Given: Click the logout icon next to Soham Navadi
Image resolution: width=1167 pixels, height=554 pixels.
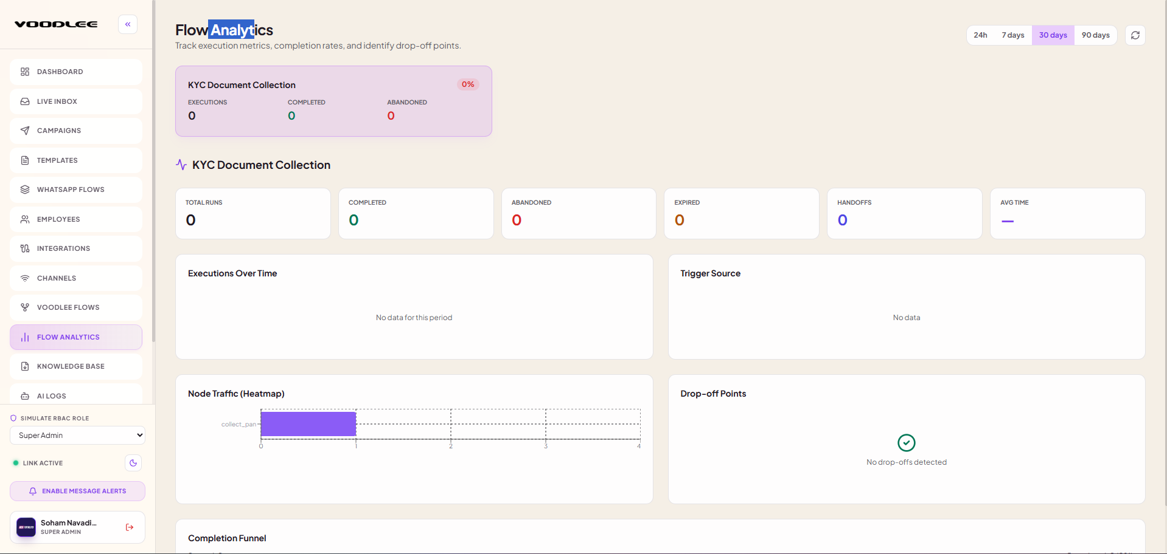Looking at the screenshot, I should click(130, 527).
